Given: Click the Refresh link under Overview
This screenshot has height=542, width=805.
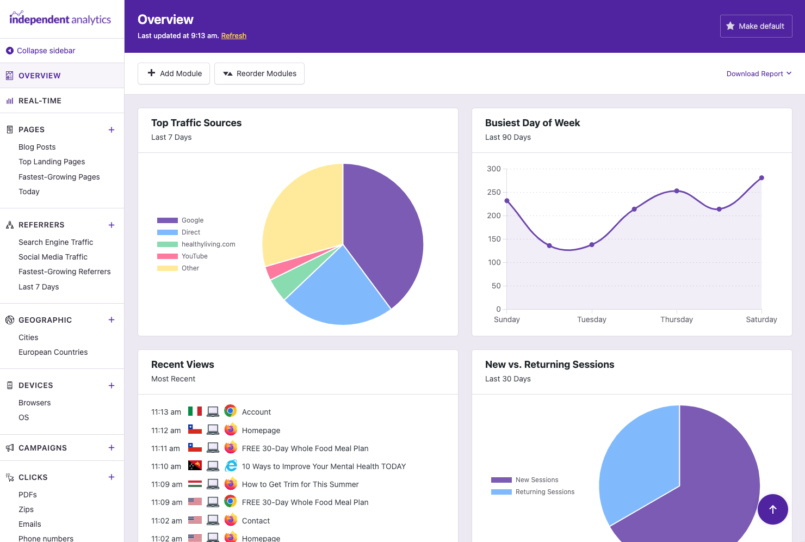Looking at the screenshot, I should (x=234, y=35).
